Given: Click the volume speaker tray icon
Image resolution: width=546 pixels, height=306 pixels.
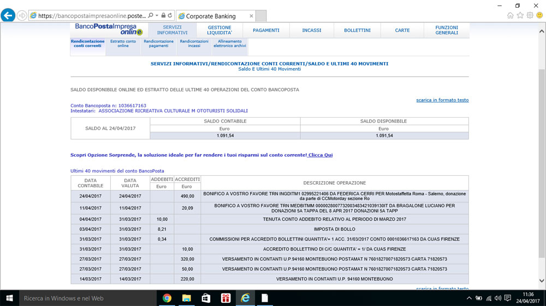Looking at the screenshot, I should point(498,298).
